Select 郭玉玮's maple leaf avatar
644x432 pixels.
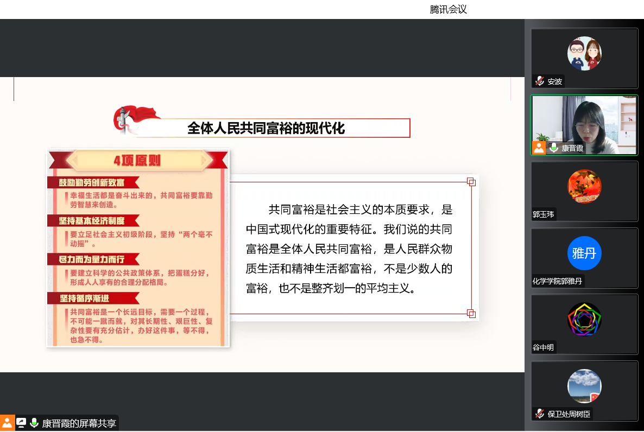(584, 186)
